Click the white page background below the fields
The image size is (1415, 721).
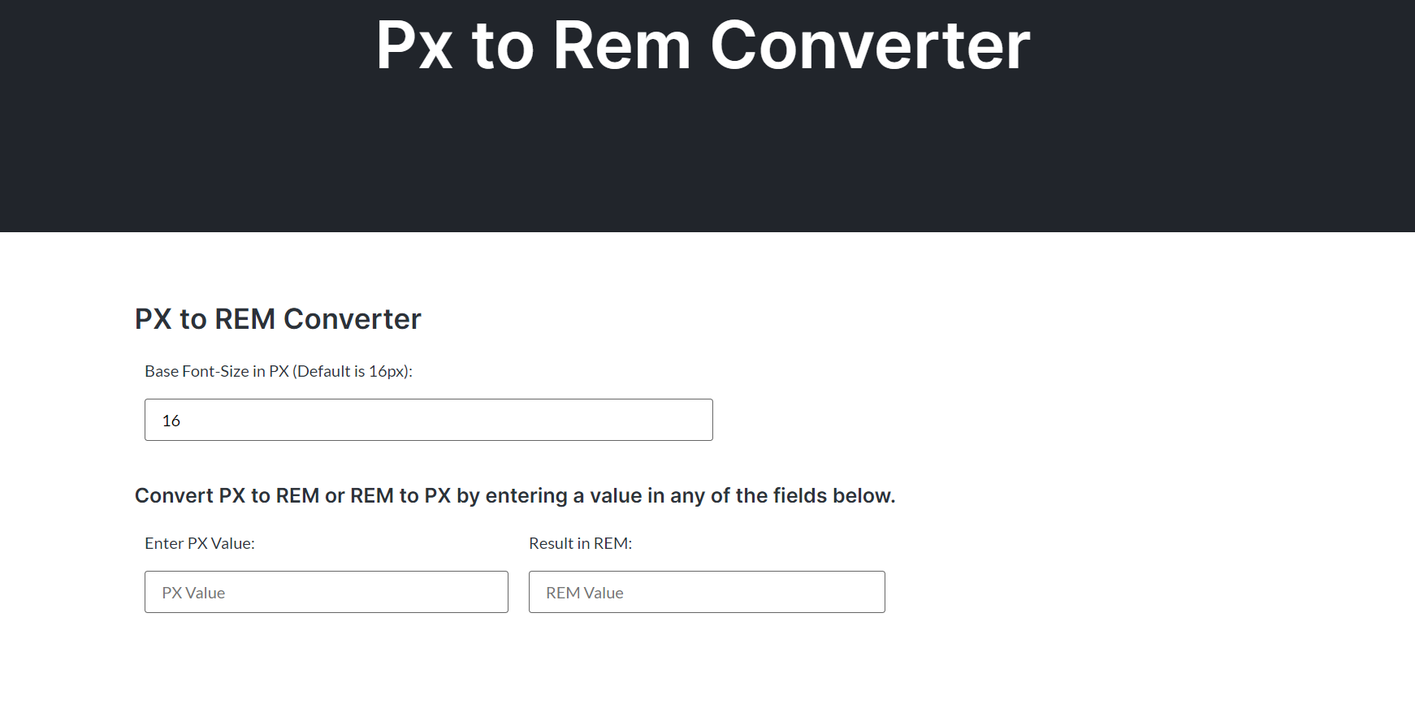(707, 674)
